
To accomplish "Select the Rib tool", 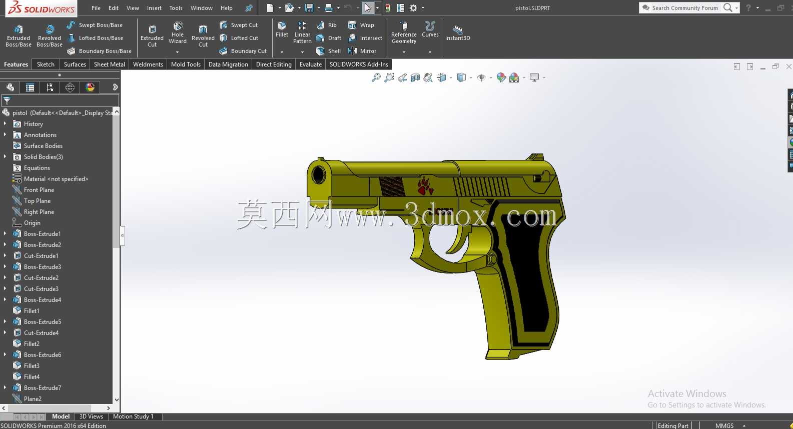I will [327, 25].
